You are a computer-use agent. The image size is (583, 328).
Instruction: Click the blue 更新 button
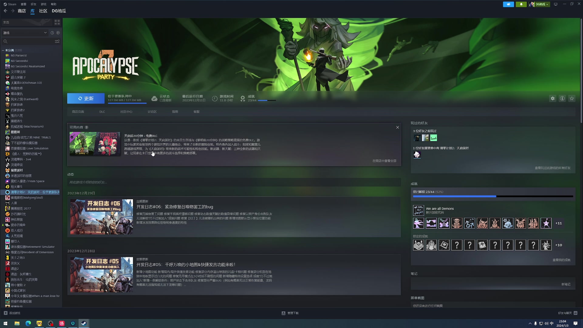86,98
